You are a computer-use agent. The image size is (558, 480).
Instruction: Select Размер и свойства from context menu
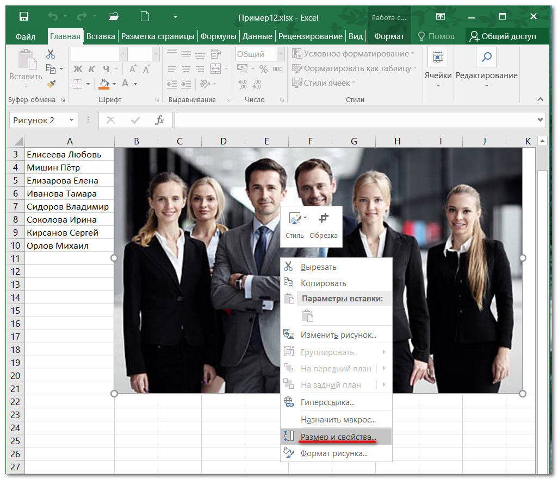(338, 437)
